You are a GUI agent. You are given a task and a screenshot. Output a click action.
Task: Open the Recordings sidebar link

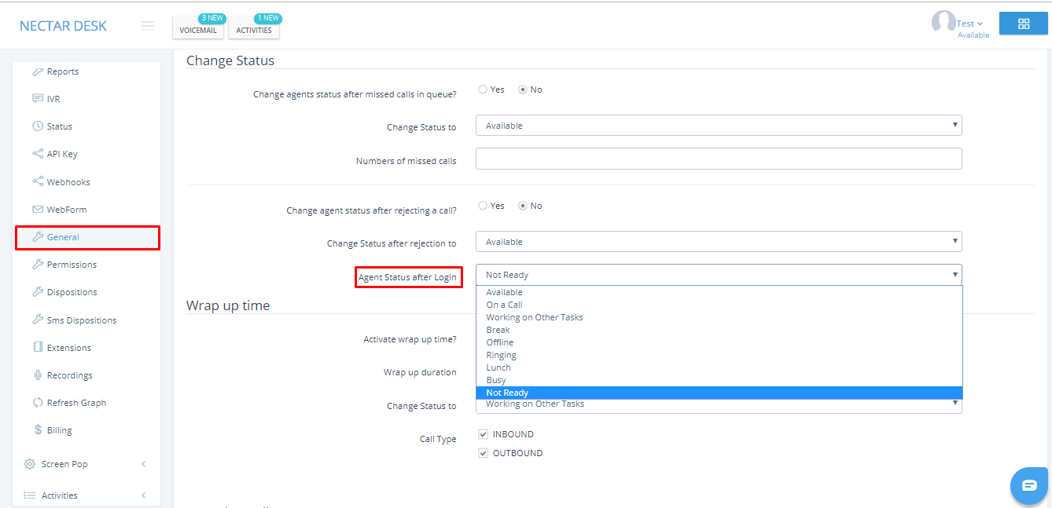point(69,375)
